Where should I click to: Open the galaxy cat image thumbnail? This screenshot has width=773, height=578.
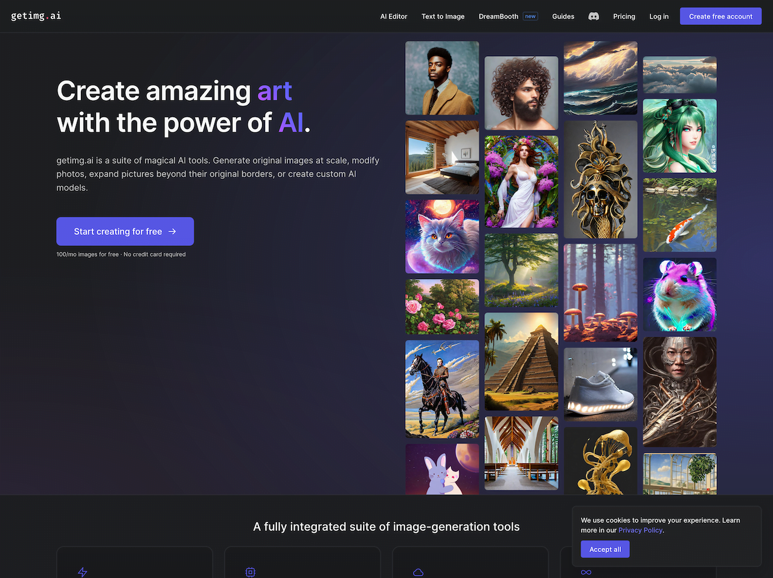(442, 236)
